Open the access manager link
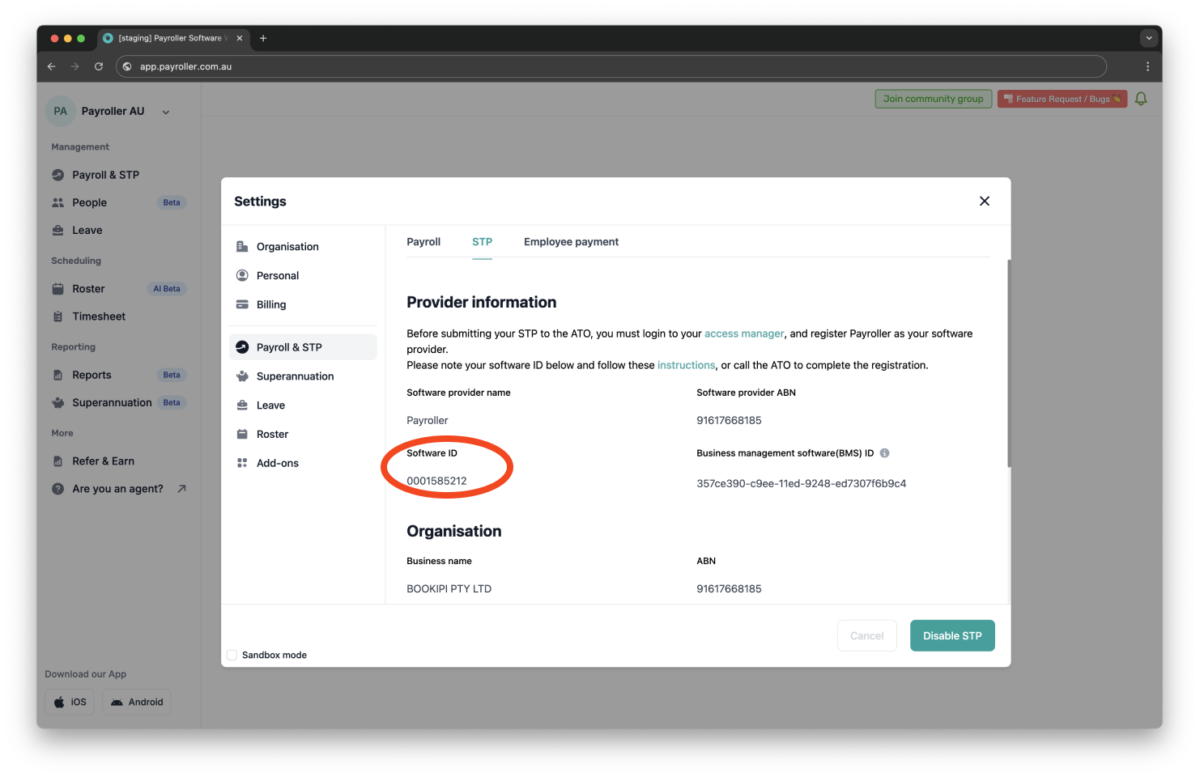The height and width of the screenshot is (777, 1200). pos(743,333)
